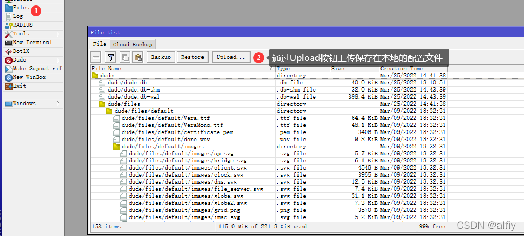The width and height of the screenshot is (524, 236).
Task: Select file dude/dude.db-wal
Action: coord(269,97)
